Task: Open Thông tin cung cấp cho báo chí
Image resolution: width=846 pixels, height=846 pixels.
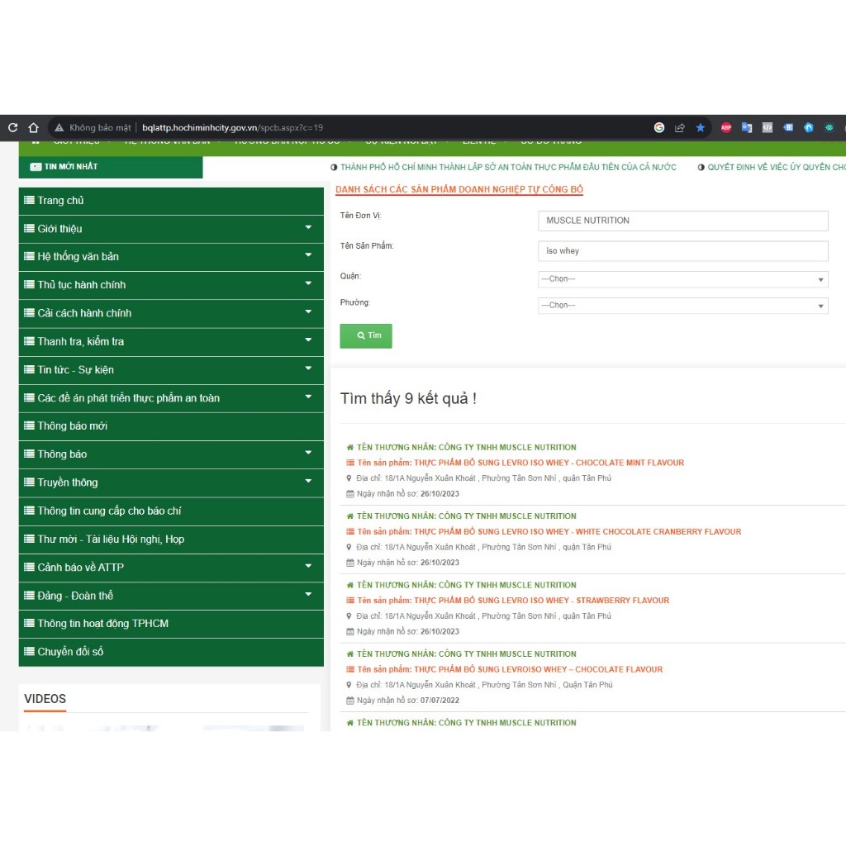Action: pyautogui.click(x=171, y=511)
